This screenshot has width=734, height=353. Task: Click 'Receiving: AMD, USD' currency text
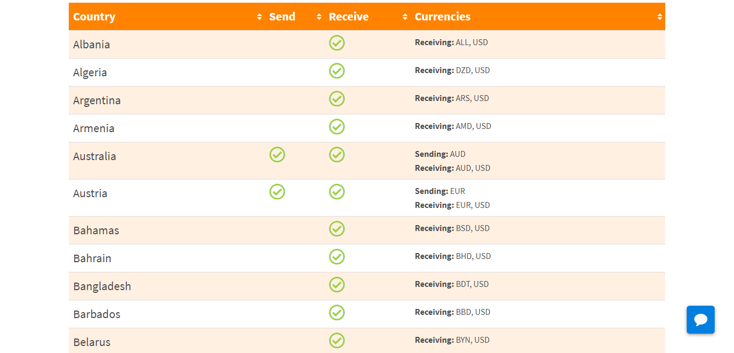pos(453,126)
